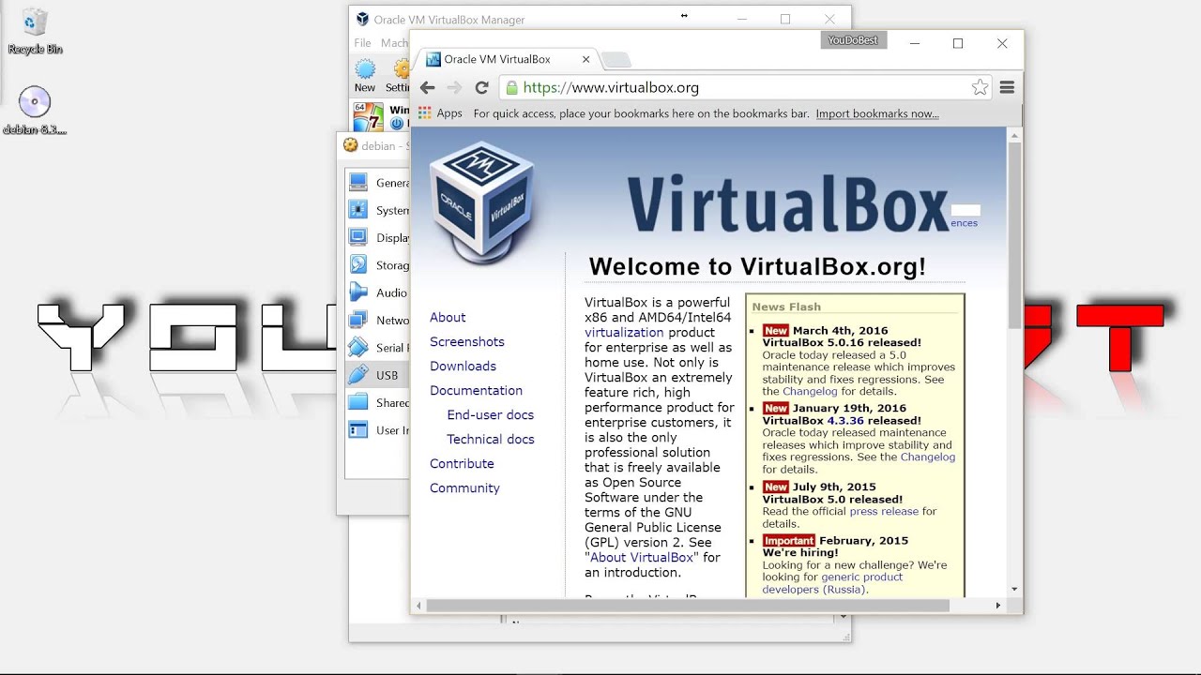The width and height of the screenshot is (1201, 675).
Task: Open the About link in the sidebar
Action: pos(448,318)
